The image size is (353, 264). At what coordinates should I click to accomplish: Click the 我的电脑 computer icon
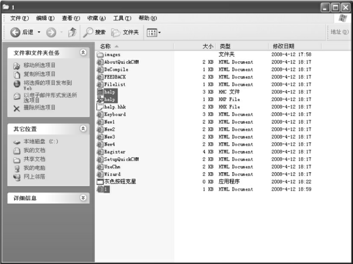click(x=17, y=168)
